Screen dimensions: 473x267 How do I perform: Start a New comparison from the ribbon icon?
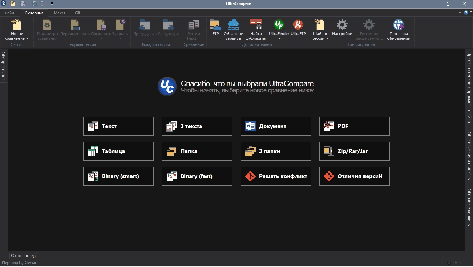point(16,25)
